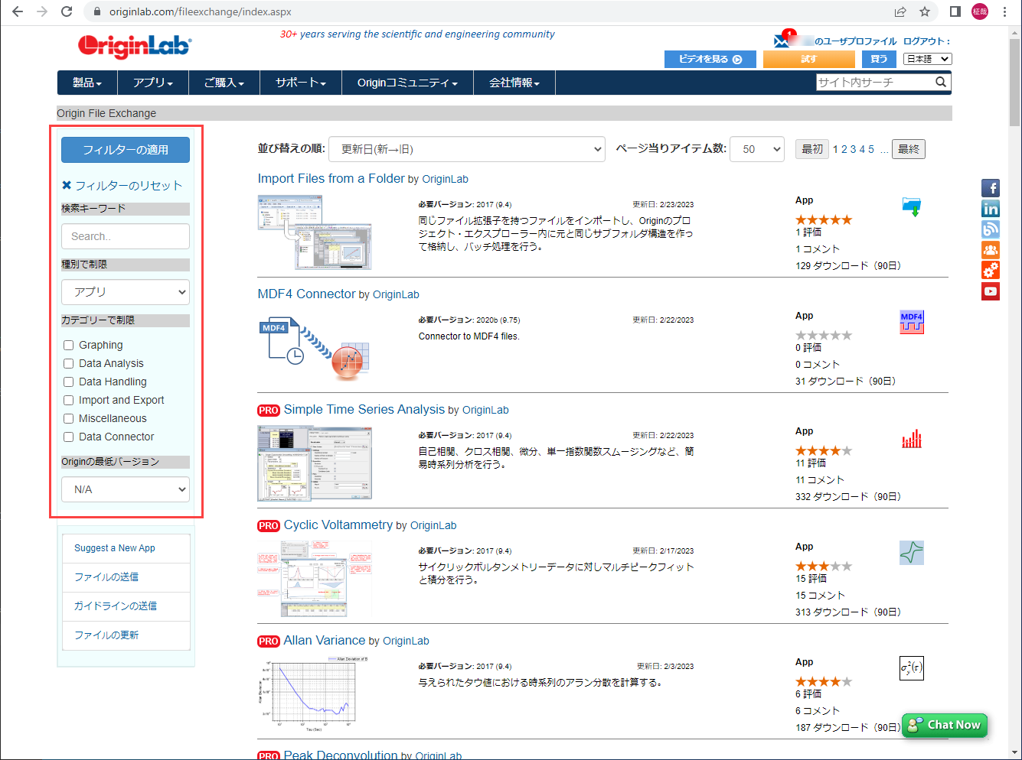Open the 日本語 language dropdown
The width and height of the screenshot is (1022, 760).
(927, 59)
